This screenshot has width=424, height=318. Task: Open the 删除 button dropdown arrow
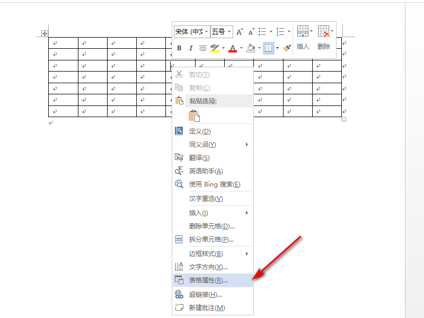click(332, 31)
